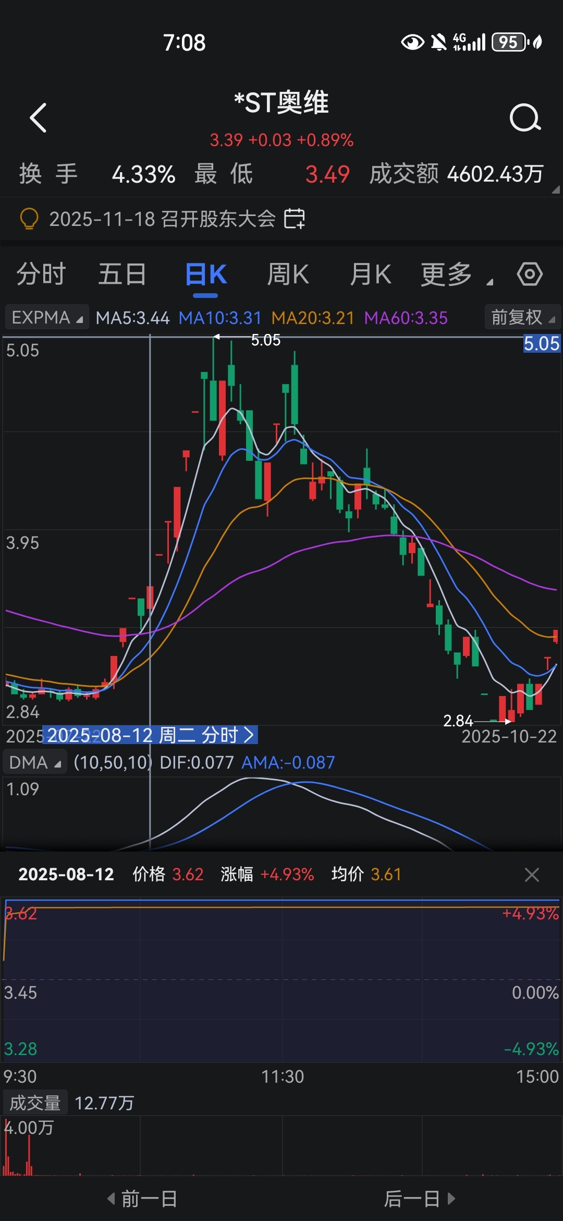Tap the 5.05 high-point annotation
The width and height of the screenshot is (563, 1221).
[265, 340]
